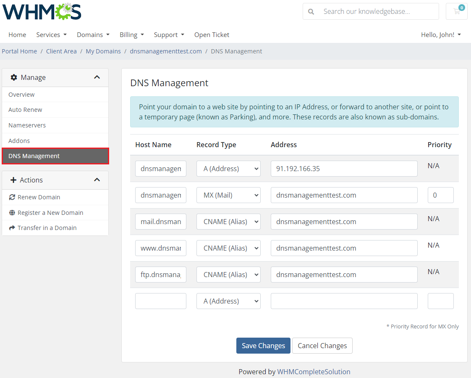Click the www.dnsmar host name field
Screen dimensions: 471x378
[161, 248]
